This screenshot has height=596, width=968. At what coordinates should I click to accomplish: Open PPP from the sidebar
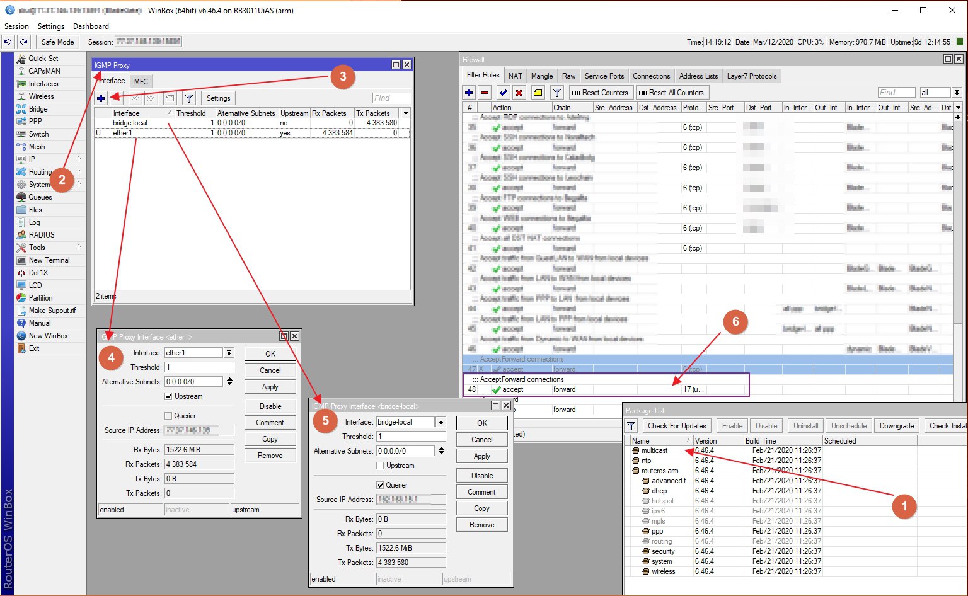[35, 122]
